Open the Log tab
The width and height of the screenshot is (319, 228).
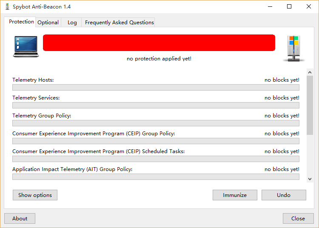pos(72,23)
